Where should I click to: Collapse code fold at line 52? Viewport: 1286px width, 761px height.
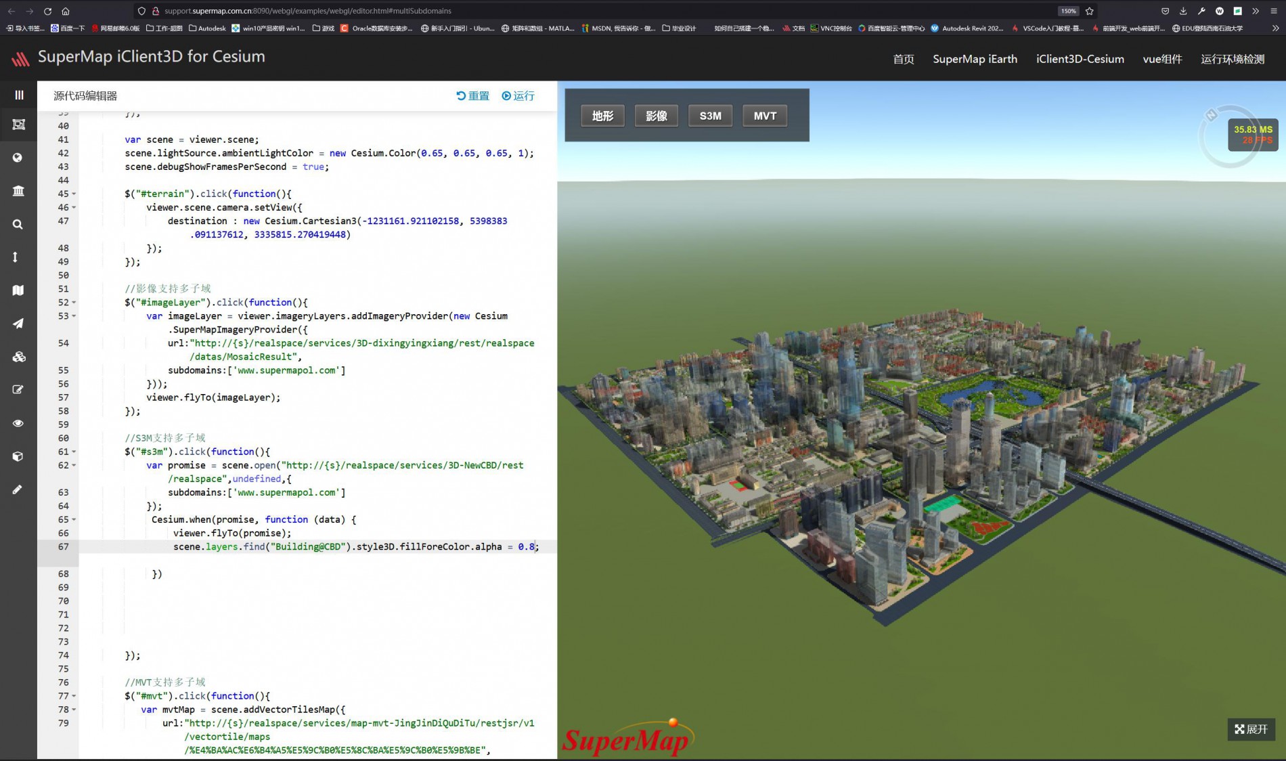(x=74, y=303)
